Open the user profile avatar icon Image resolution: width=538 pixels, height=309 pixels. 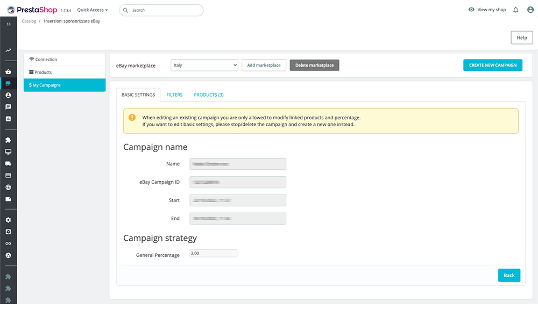tap(530, 10)
